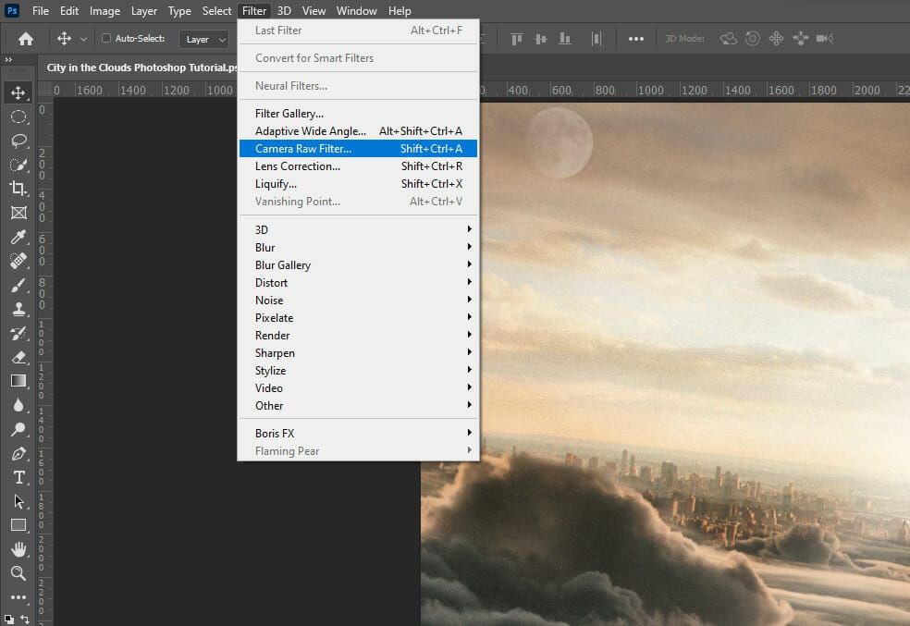Select the Move tool in the toolbox
Screen dimensions: 910x626
point(18,92)
